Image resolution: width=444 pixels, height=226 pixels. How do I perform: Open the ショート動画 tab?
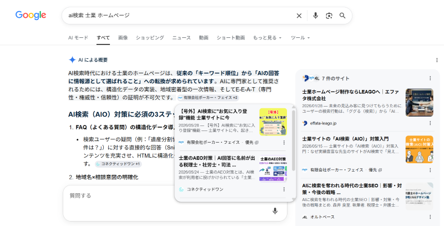click(x=231, y=38)
